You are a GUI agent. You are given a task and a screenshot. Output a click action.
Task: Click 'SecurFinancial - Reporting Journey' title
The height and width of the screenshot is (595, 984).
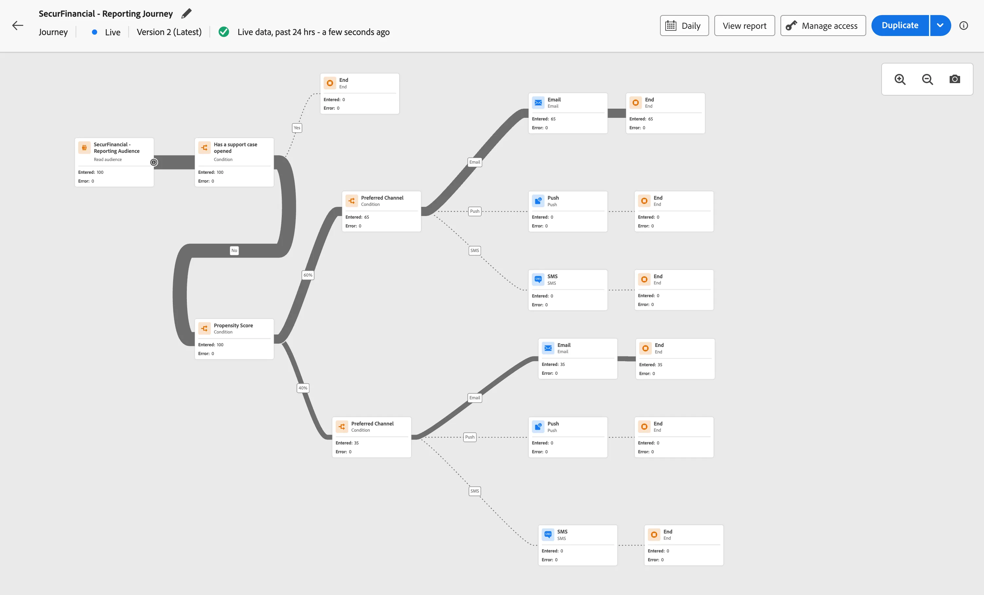(x=106, y=13)
